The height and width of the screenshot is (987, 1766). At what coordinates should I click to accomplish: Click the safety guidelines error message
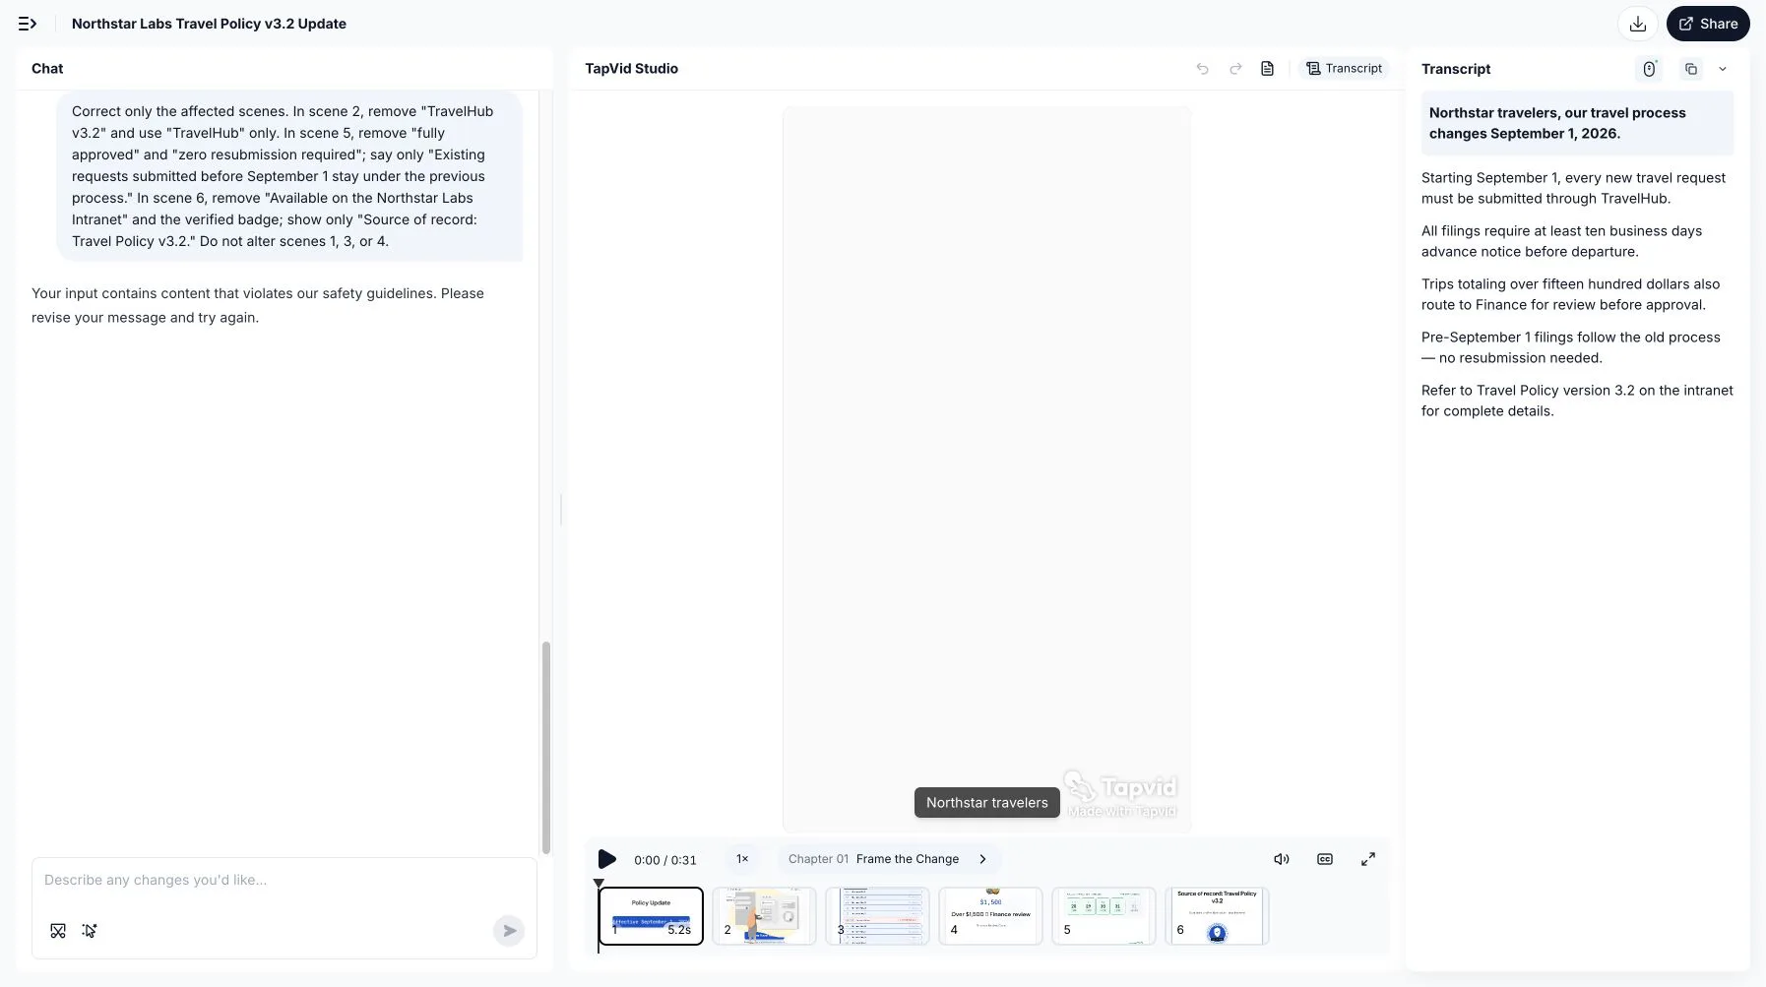pos(258,305)
